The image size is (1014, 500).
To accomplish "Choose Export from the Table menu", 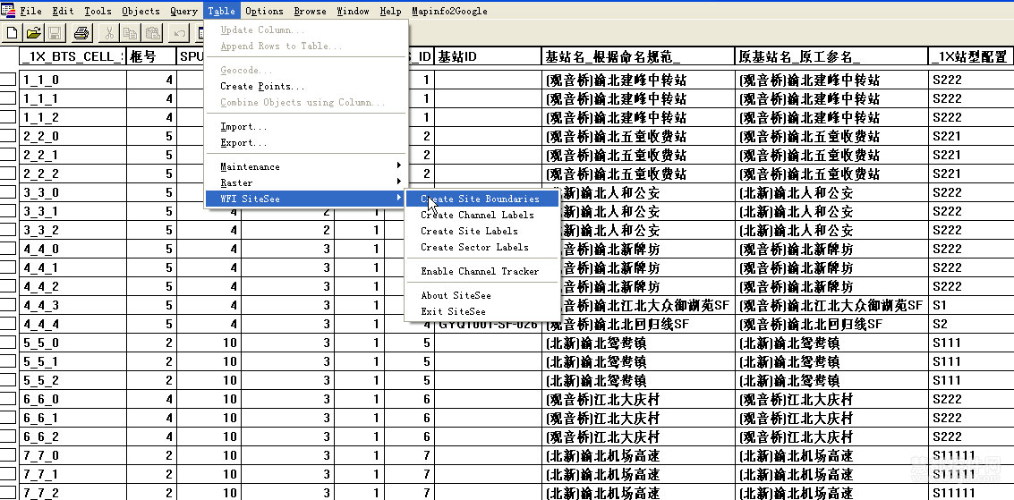I will click(306, 143).
